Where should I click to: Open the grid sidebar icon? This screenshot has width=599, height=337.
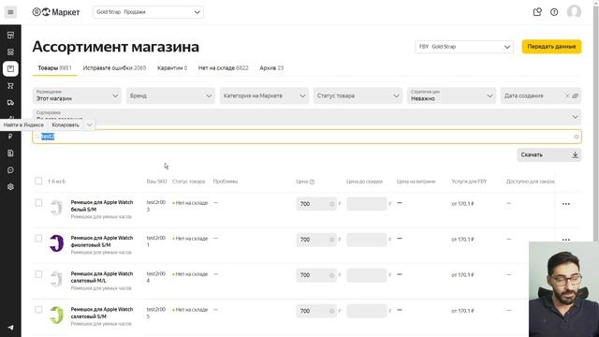click(10, 52)
